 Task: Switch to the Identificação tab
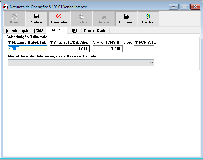18,31
